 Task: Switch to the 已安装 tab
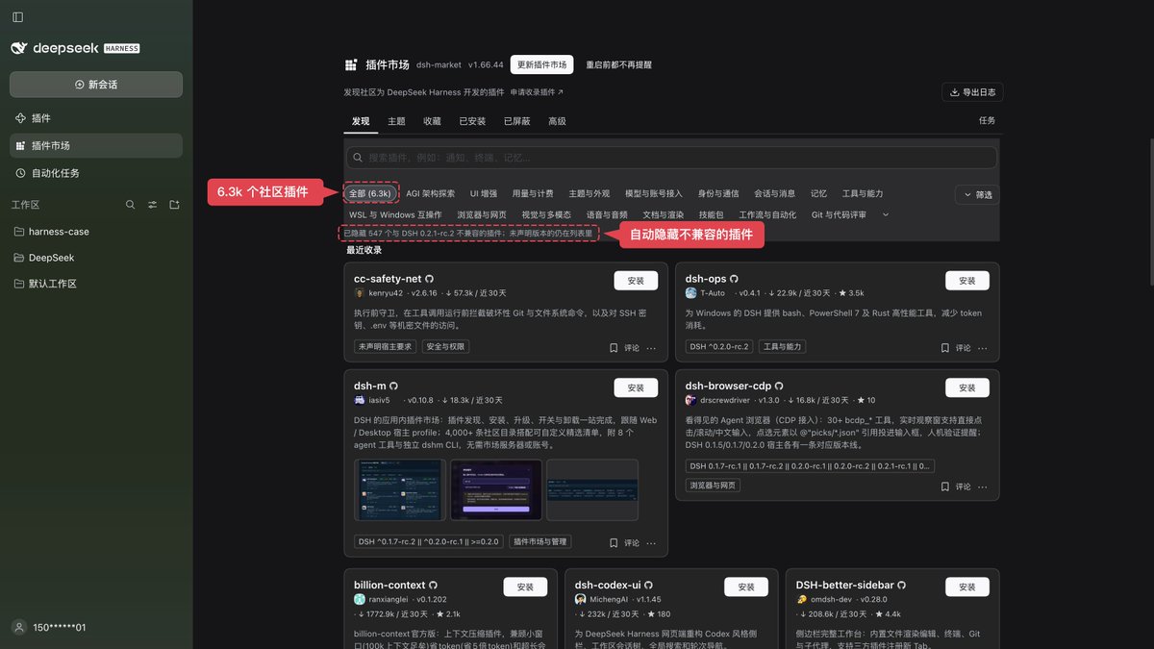pyautogui.click(x=472, y=121)
